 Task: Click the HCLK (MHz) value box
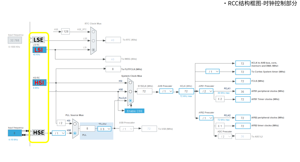coord(186,91)
